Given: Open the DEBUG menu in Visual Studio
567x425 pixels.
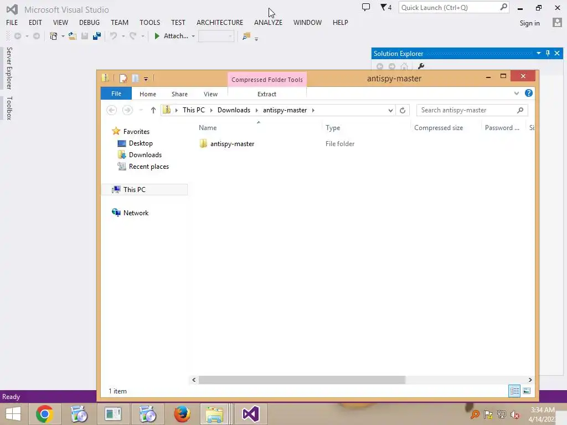Looking at the screenshot, I should pos(89,22).
